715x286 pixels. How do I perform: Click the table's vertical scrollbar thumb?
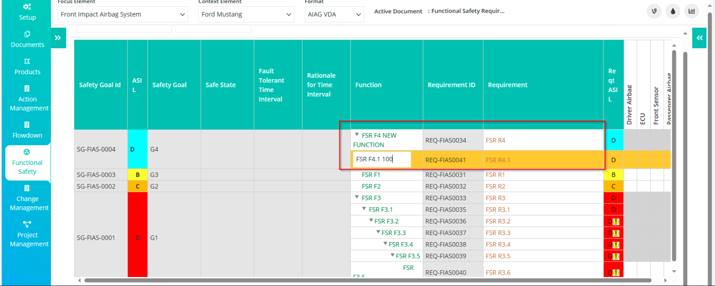click(x=674, y=155)
